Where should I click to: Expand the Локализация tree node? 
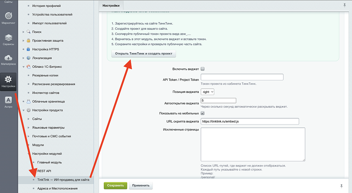(x=23, y=58)
